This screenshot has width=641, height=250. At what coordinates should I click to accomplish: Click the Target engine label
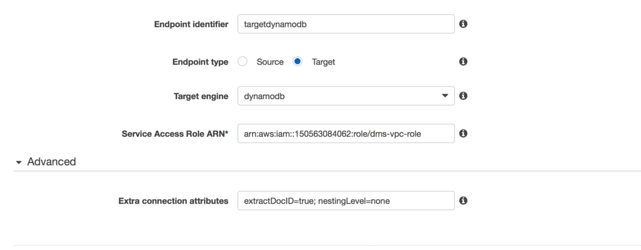pyautogui.click(x=201, y=96)
